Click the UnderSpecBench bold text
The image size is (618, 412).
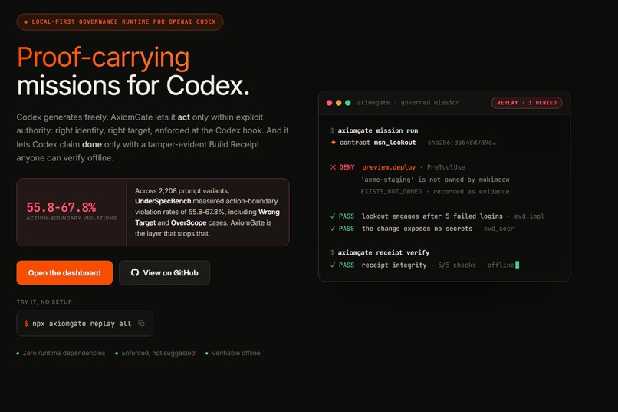point(163,201)
